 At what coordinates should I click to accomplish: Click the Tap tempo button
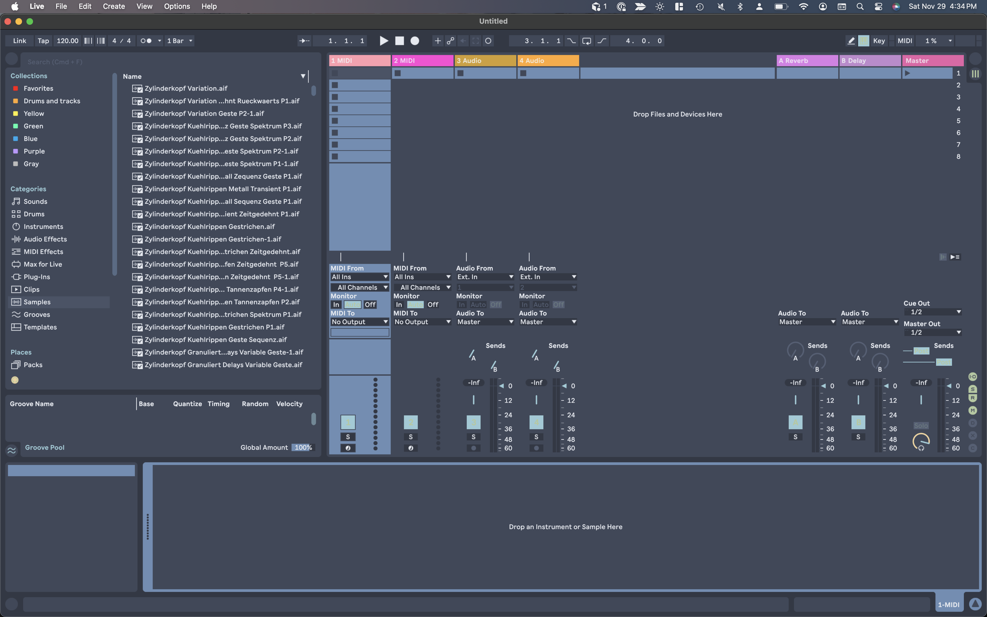click(x=43, y=41)
